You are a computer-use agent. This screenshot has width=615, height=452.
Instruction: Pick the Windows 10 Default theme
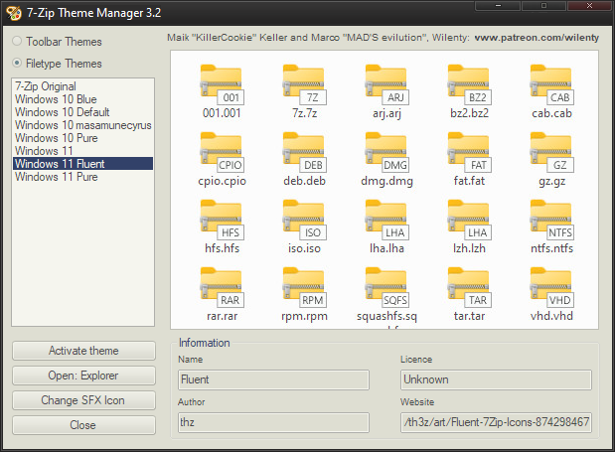coord(82,112)
